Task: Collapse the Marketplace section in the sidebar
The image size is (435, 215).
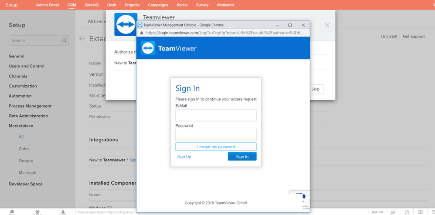Action: [21, 126]
